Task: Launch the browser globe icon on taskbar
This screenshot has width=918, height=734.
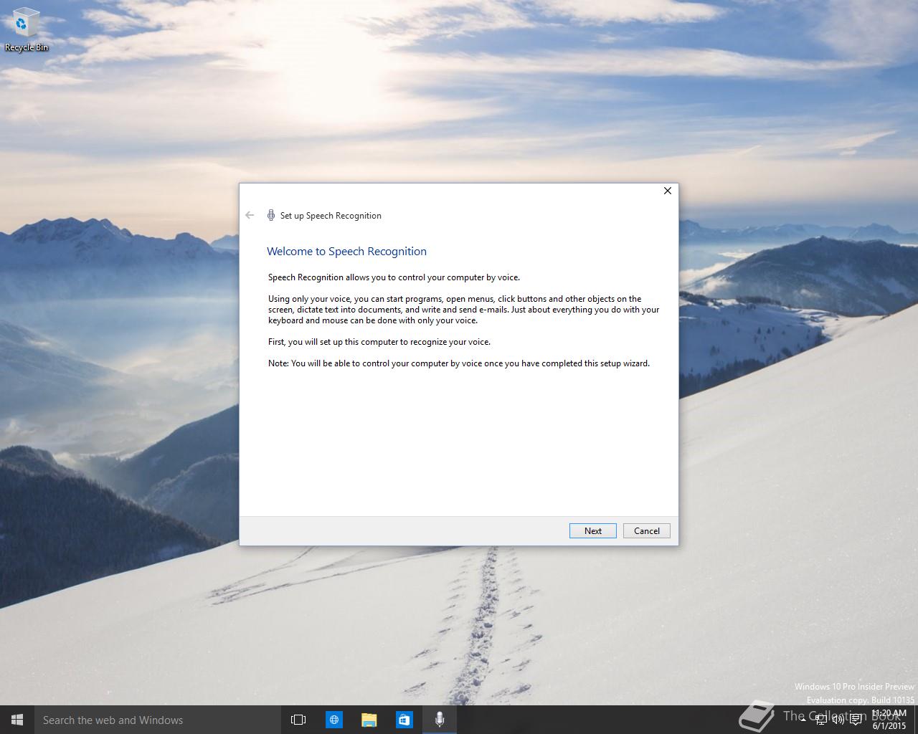Action: tap(334, 720)
